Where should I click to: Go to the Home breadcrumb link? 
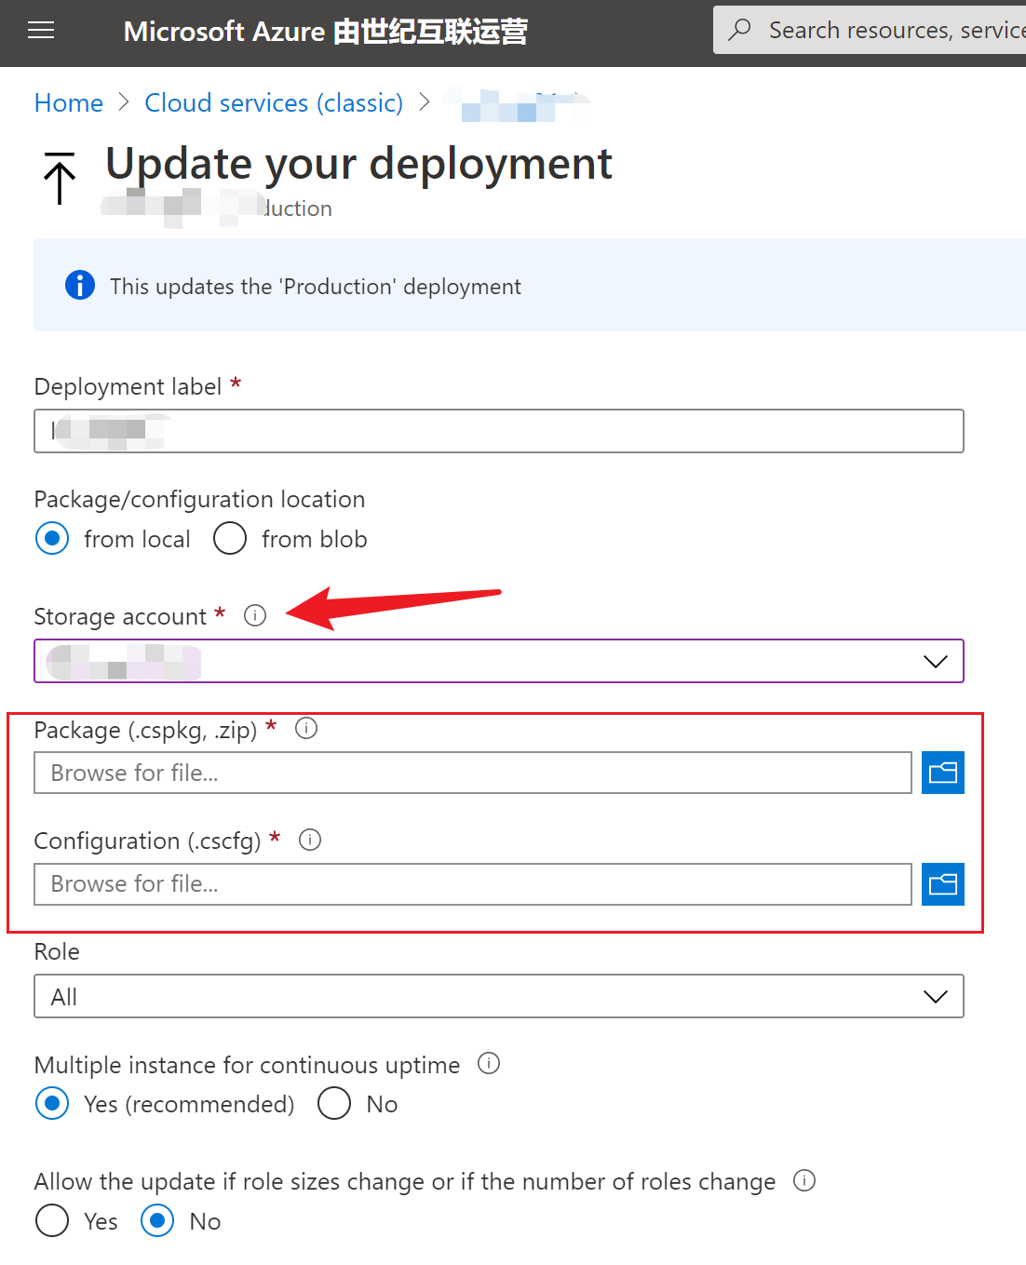tap(69, 102)
